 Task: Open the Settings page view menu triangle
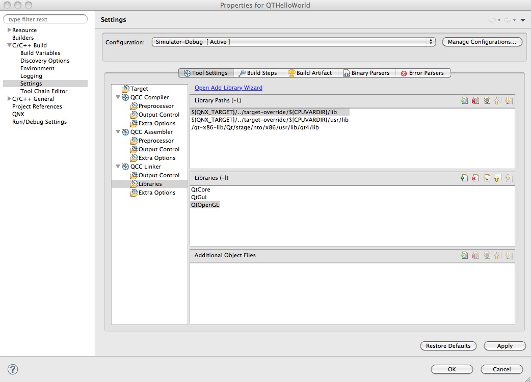[522, 20]
